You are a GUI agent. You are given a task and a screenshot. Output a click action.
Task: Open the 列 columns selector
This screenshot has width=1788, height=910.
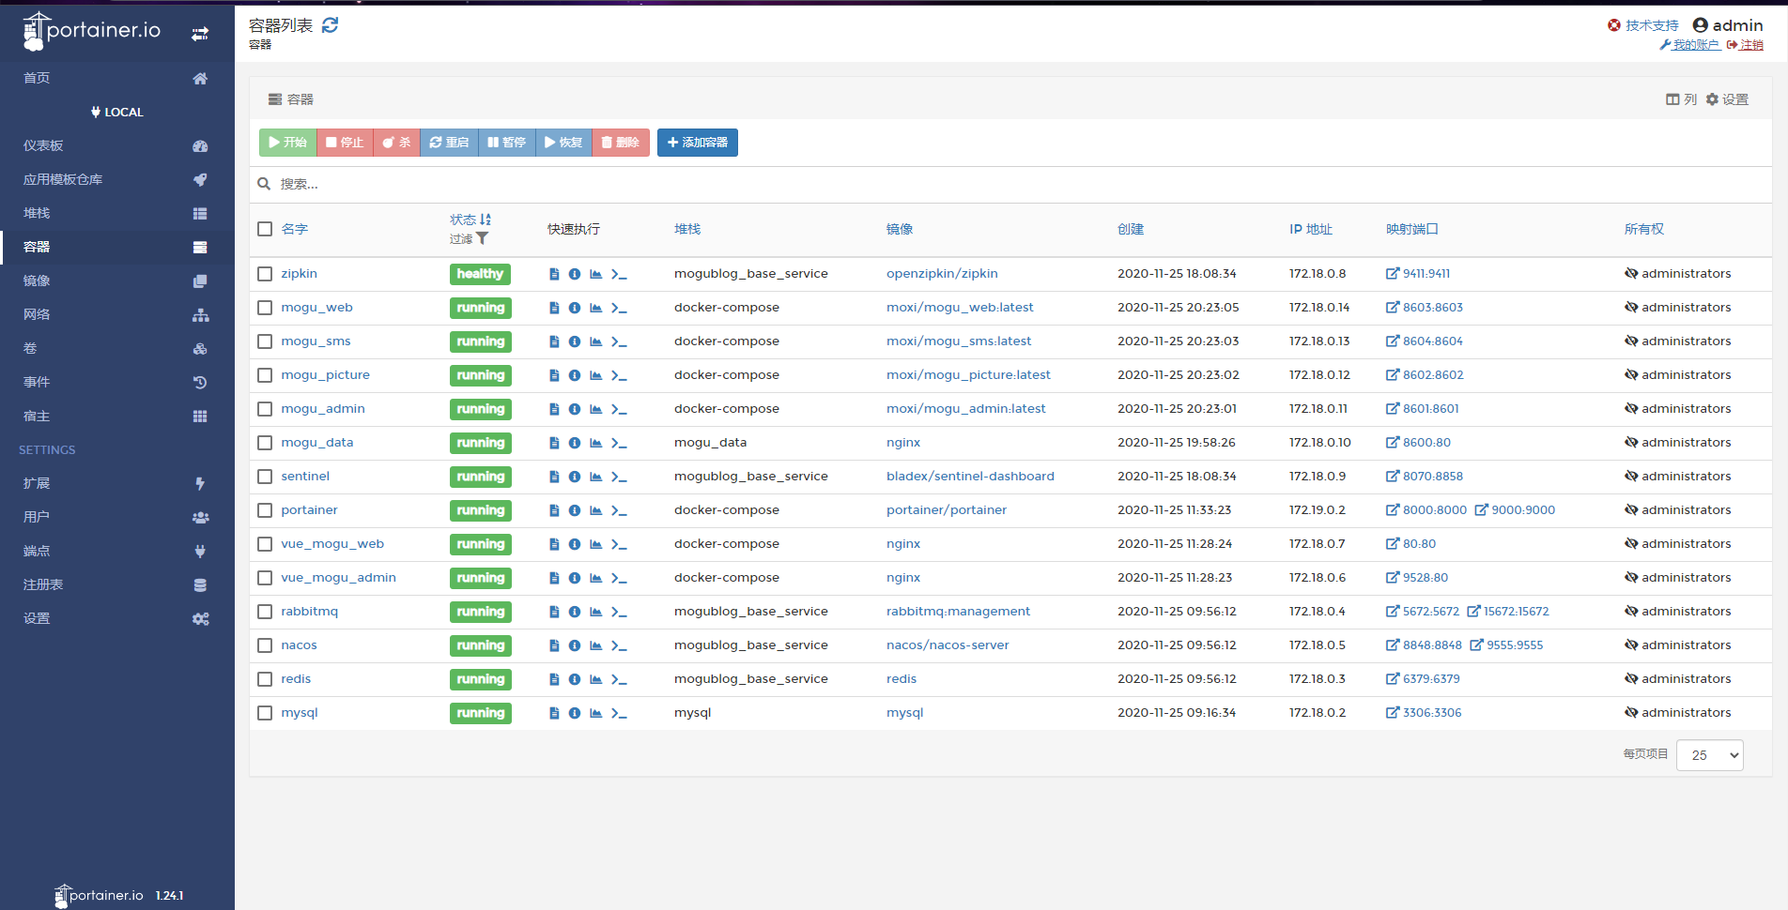pyautogui.click(x=1681, y=99)
